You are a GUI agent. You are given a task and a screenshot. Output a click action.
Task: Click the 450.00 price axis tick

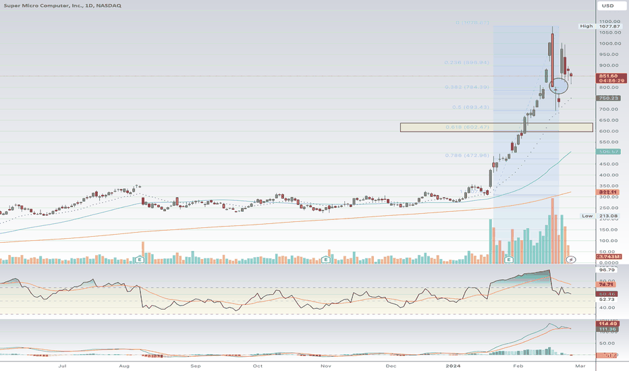[x=609, y=164]
